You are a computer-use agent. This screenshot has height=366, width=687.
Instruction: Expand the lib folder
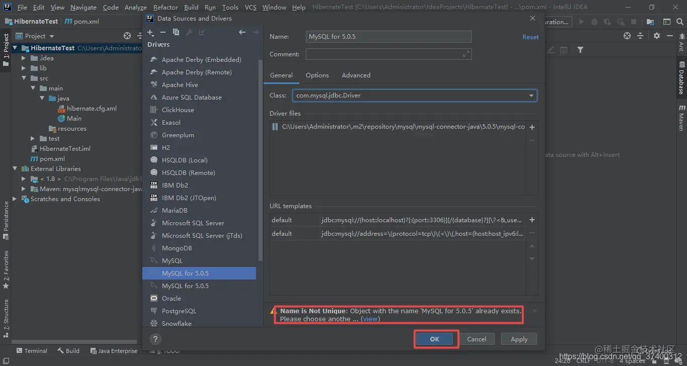[24, 68]
